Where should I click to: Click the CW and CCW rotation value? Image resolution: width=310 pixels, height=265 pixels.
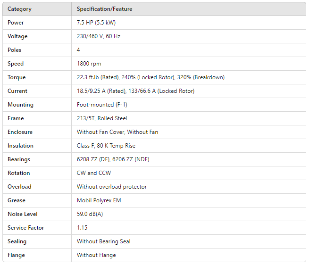[x=94, y=173]
